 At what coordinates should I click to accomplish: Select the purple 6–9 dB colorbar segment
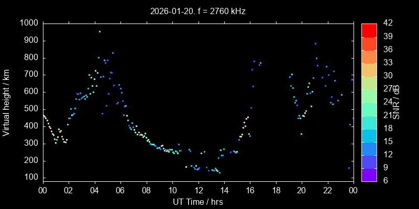coord(369,175)
